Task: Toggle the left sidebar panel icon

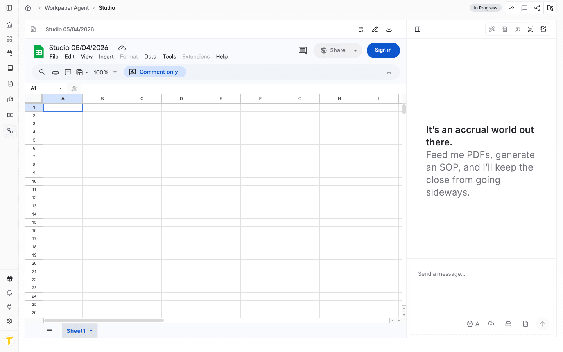Action: click(9, 8)
